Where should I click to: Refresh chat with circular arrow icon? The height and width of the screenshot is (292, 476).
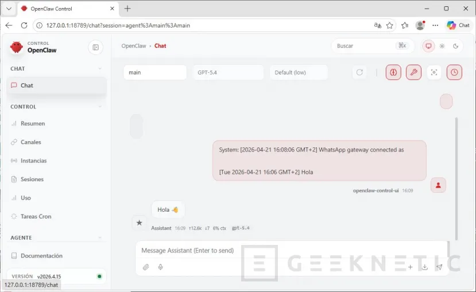[359, 72]
